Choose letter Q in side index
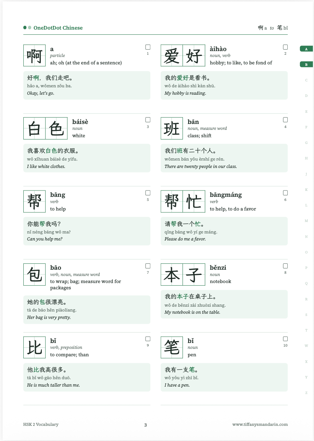314x441 pixels. point(306,283)
